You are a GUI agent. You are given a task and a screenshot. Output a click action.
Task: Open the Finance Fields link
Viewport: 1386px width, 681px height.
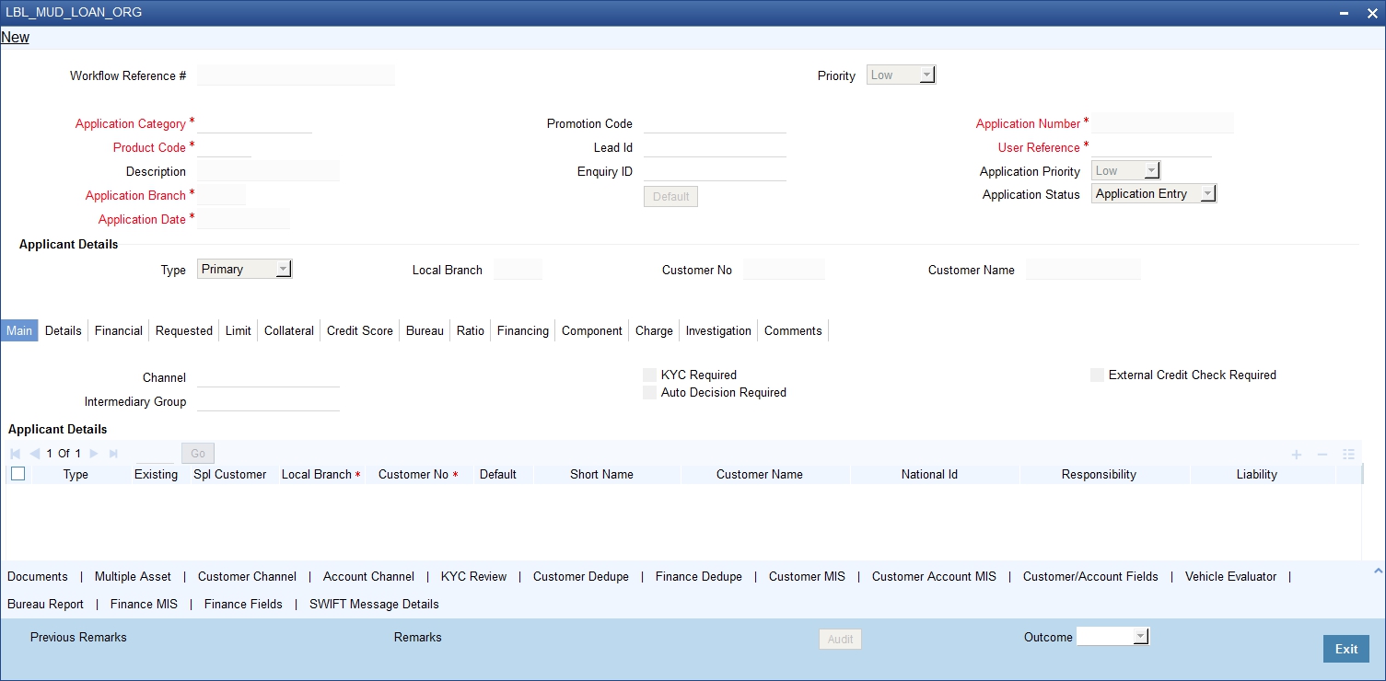(x=243, y=604)
